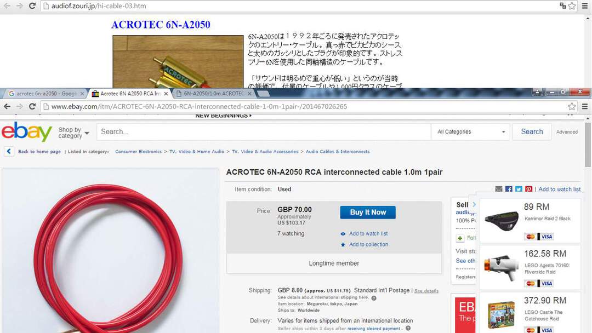The image size is (592, 333).
Task: Click the shipping help question mark icon
Action: coord(374,298)
